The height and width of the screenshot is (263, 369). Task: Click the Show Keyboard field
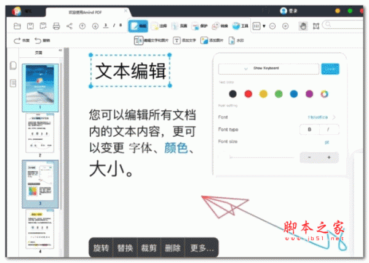click(269, 69)
